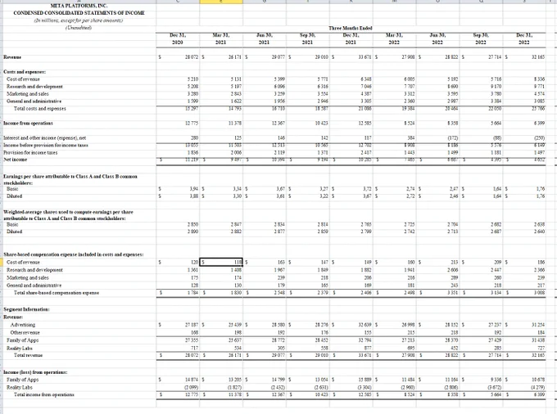Viewport: 557px width, 414px height.
Task: Select "Total share-based compensation expense" label
Action: point(57,293)
